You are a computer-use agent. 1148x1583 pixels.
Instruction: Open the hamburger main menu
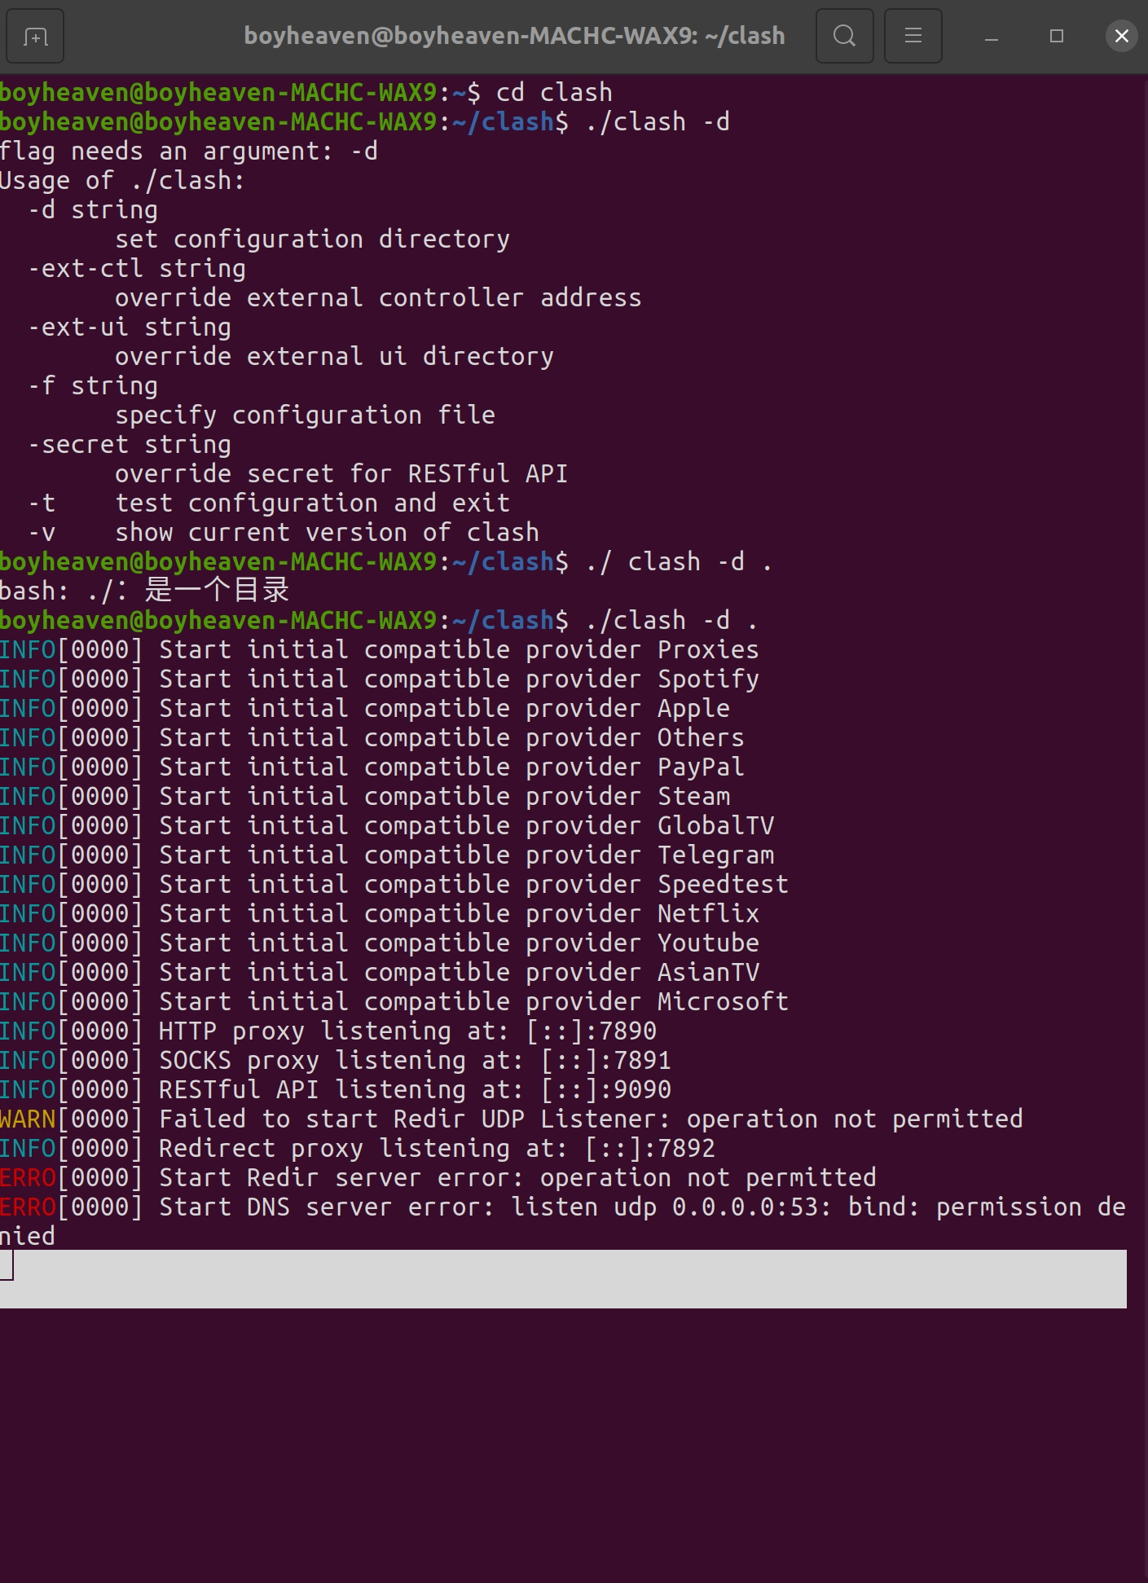pyautogui.click(x=913, y=36)
